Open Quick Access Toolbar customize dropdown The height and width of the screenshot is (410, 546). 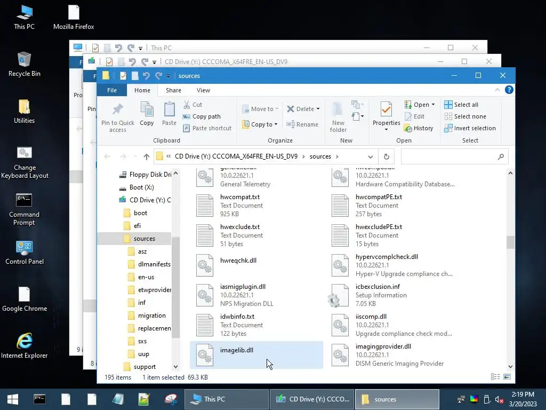tap(168, 76)
